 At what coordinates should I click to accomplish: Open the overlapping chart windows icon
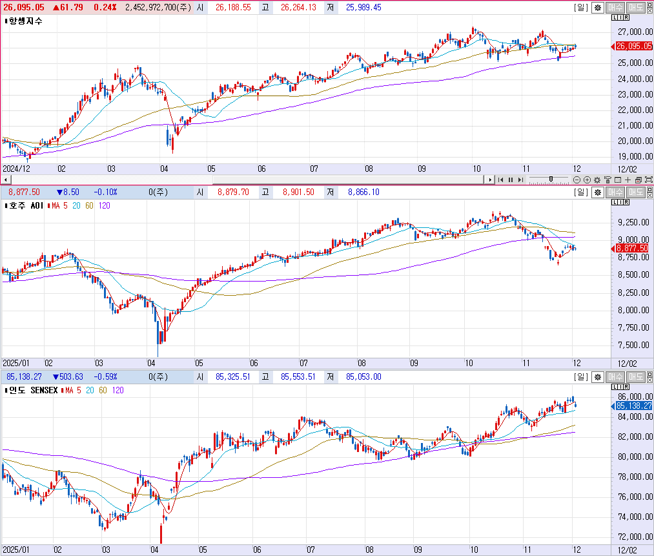pos(638,180)
